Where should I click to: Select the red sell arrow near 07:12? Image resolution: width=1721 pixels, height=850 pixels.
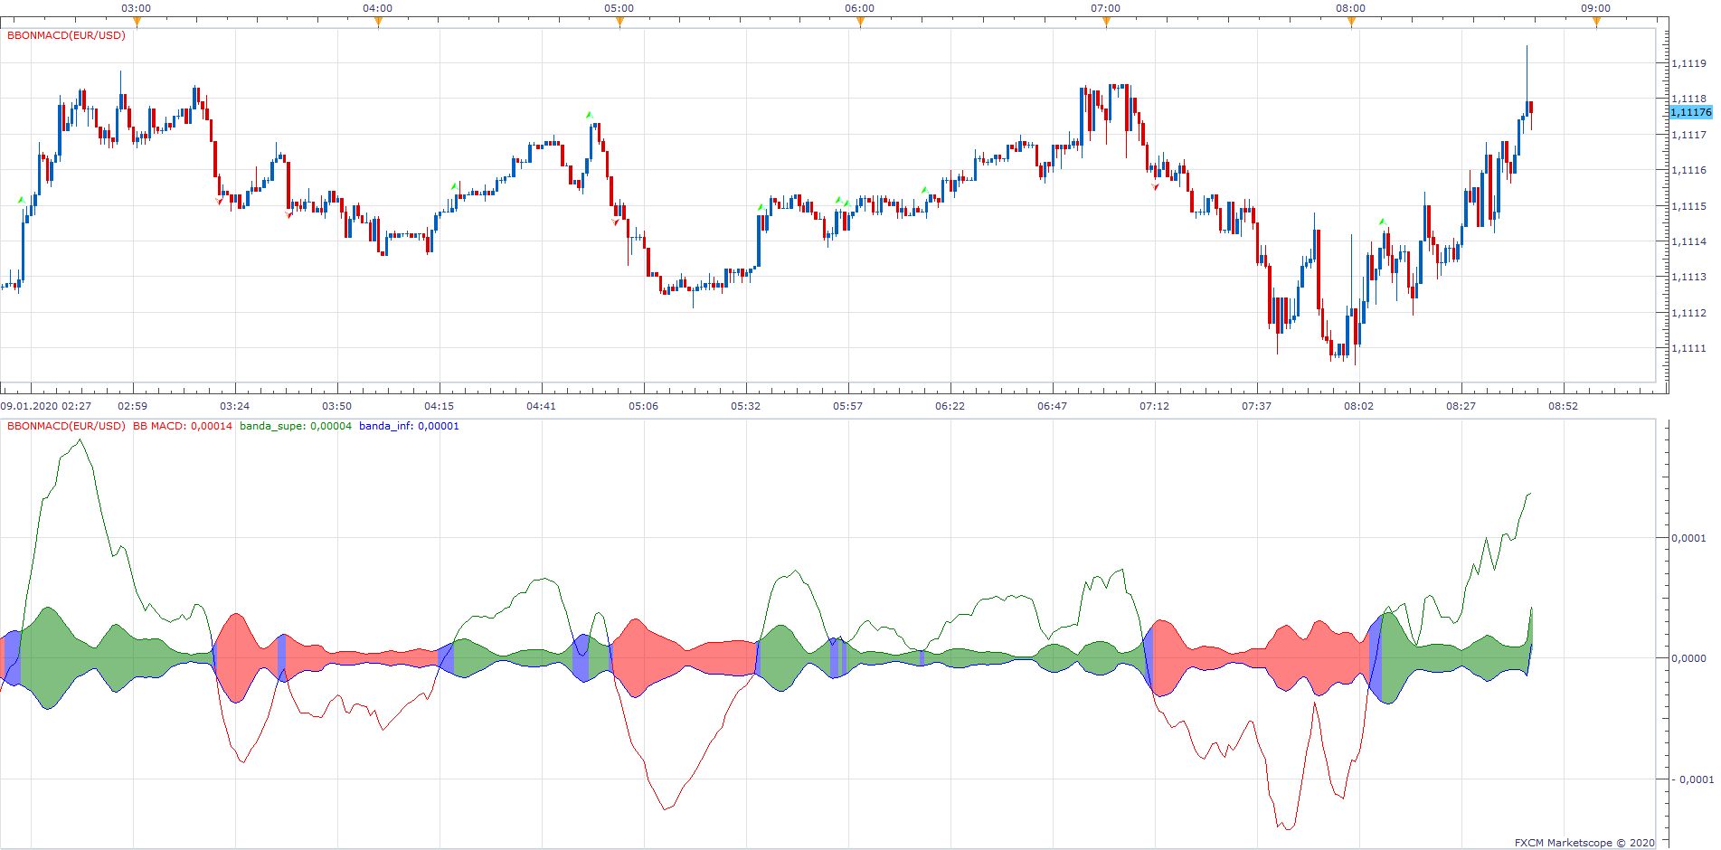click(x=1155, y=186)
